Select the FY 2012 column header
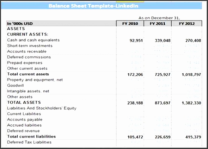Viewport: 208px width, 149px height. tap(187, 24)
